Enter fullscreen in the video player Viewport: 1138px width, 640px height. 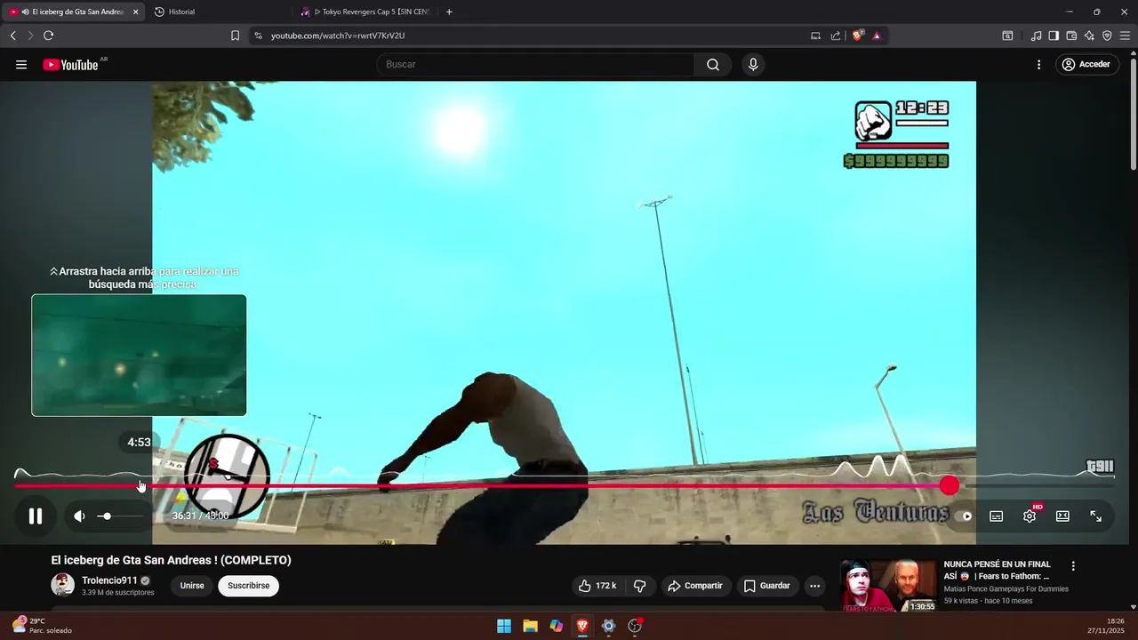click(1096, 516)
